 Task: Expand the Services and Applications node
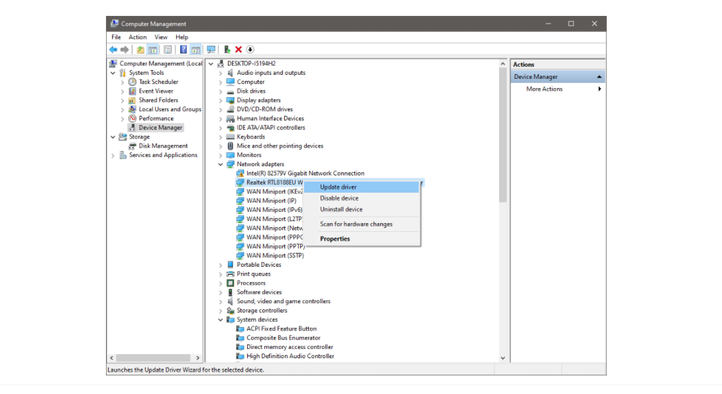[x=112, y=155]
